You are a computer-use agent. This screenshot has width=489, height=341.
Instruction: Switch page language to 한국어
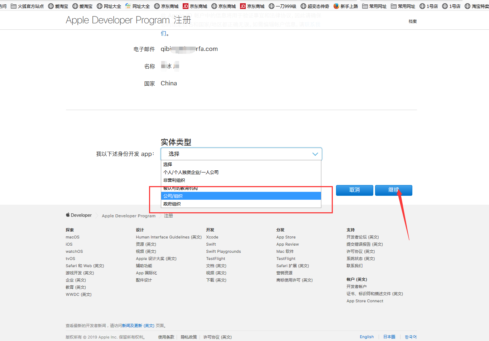(x=411, y=337)
